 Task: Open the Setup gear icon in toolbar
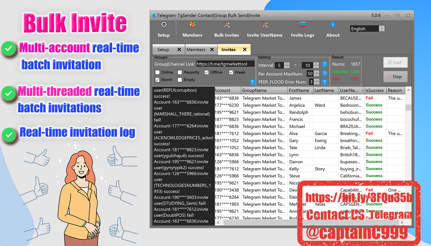[x=164, y=25]
